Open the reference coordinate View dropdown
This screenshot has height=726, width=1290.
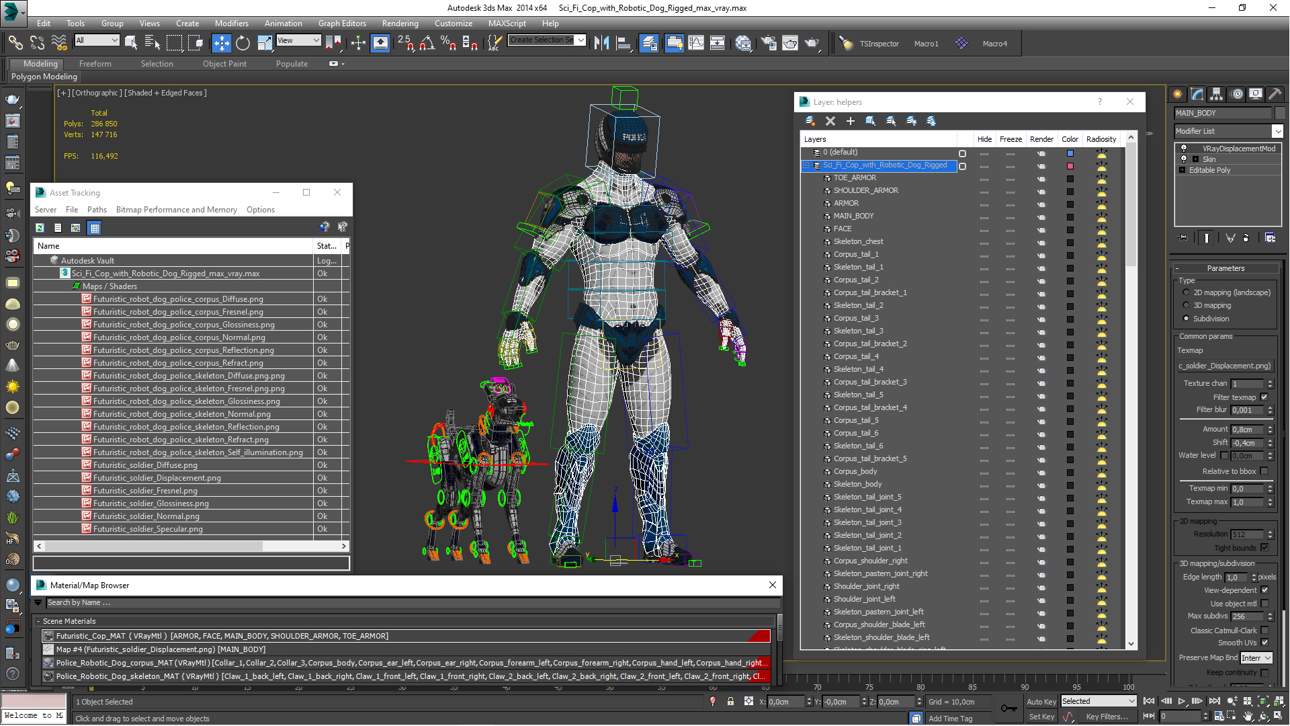(x=298, y=40)
